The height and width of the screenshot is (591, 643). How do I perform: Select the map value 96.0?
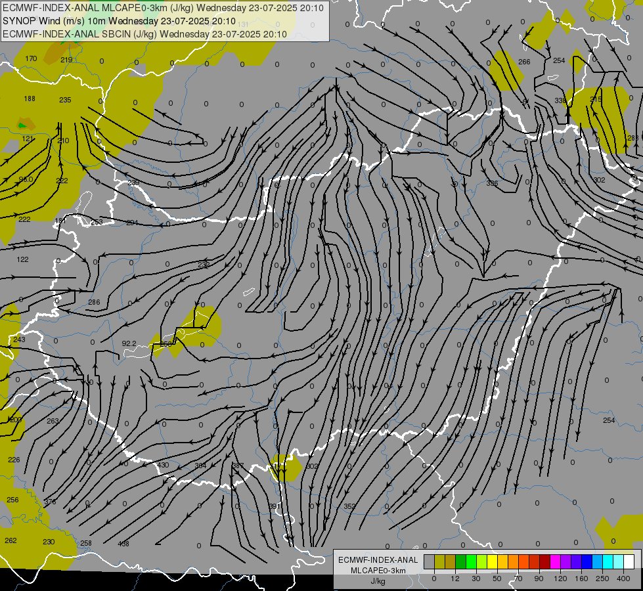(x=26, y=180)
